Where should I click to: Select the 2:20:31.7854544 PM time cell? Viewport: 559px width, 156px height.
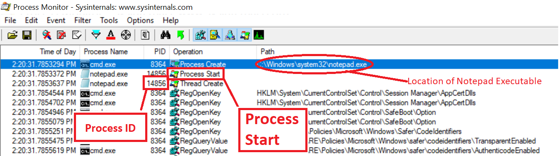pos(44,93)
